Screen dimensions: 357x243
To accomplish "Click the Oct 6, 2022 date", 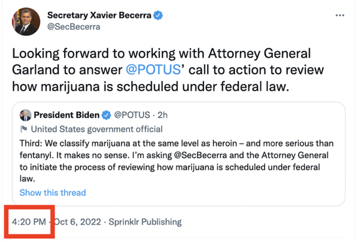I will (77, 222).
